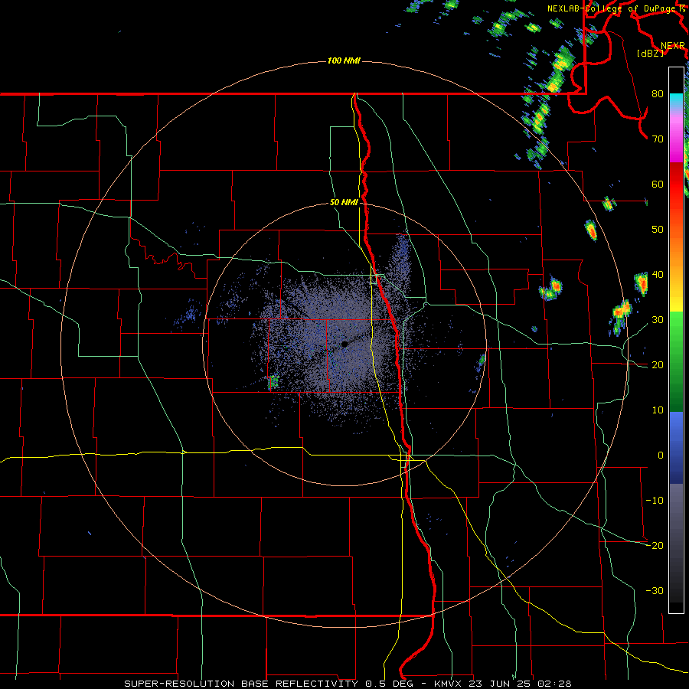
Task: Click the "0.5 DEG" elevation angle in caption
Action: 389,684
